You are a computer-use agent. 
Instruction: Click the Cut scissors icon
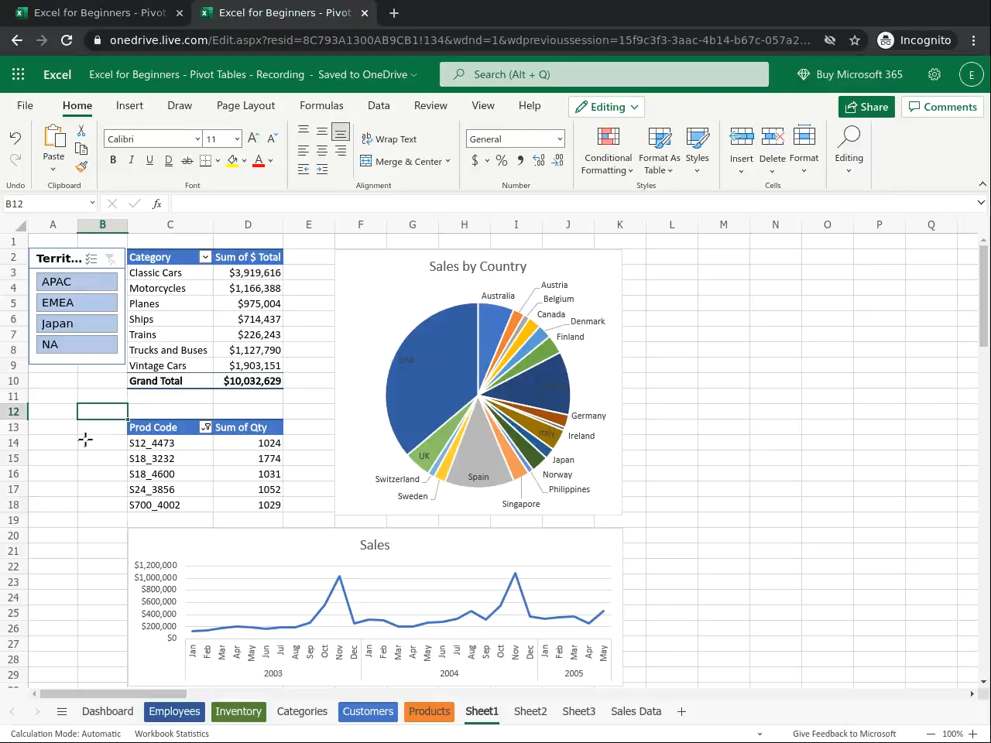[x=81, y=131]
